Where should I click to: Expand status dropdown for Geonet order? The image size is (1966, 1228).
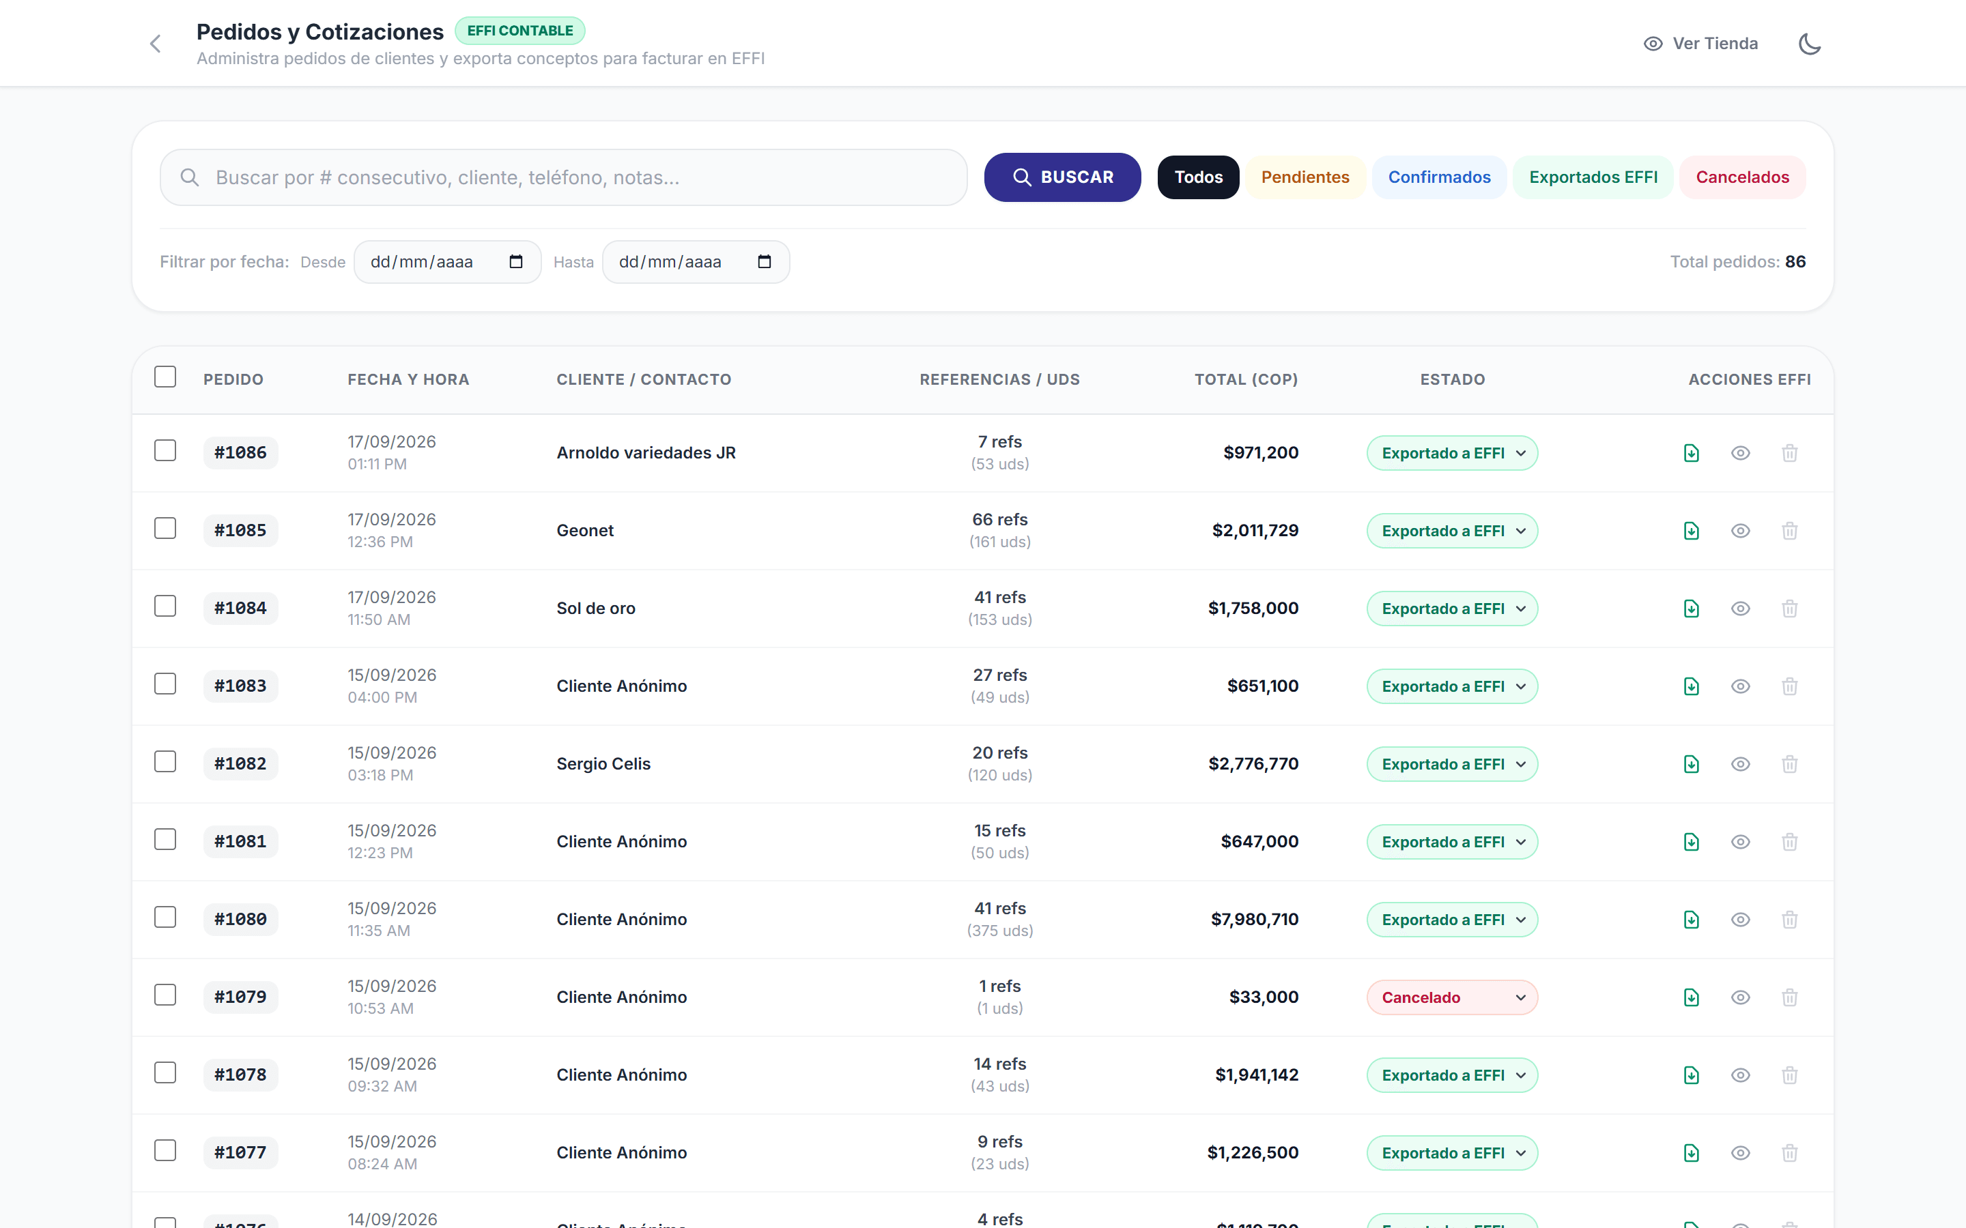point(1452,531)
